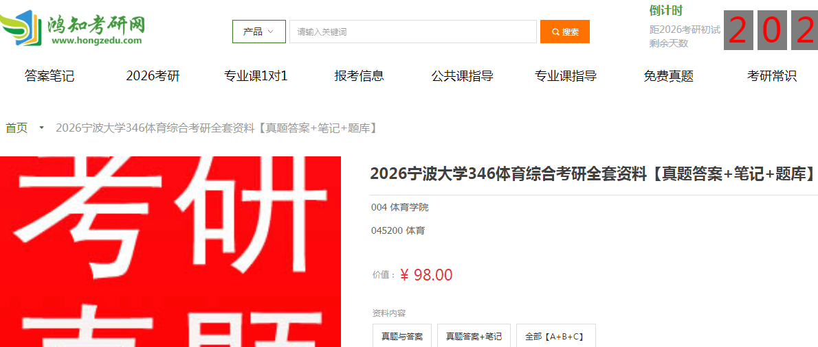Screen dimensions: 818x347
Task: Open the 公共课指导 menu
Action: click(x=463, y=76)
